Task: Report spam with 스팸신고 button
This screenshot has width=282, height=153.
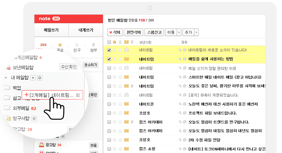Action: click(x=154, y=33)
